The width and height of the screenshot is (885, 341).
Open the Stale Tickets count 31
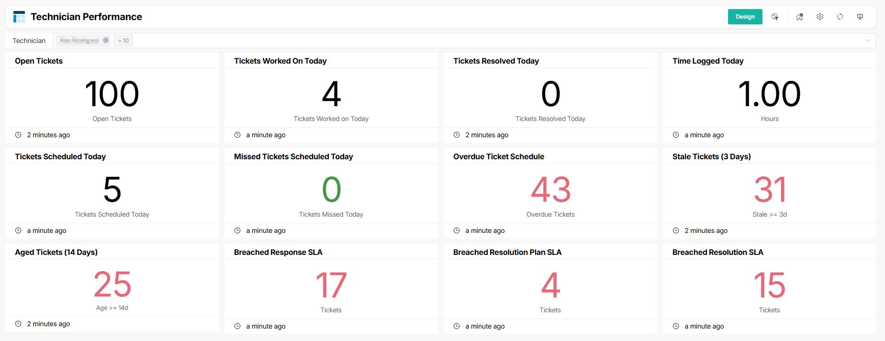pos(770,190)
